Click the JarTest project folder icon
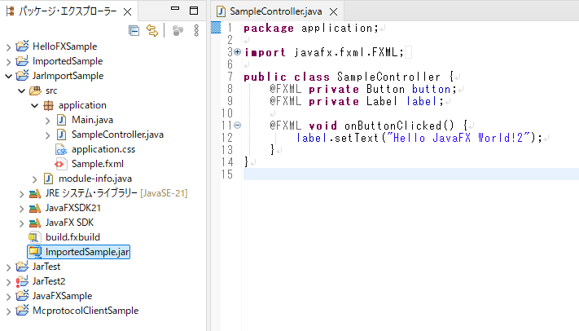 (x=22, y=267)
